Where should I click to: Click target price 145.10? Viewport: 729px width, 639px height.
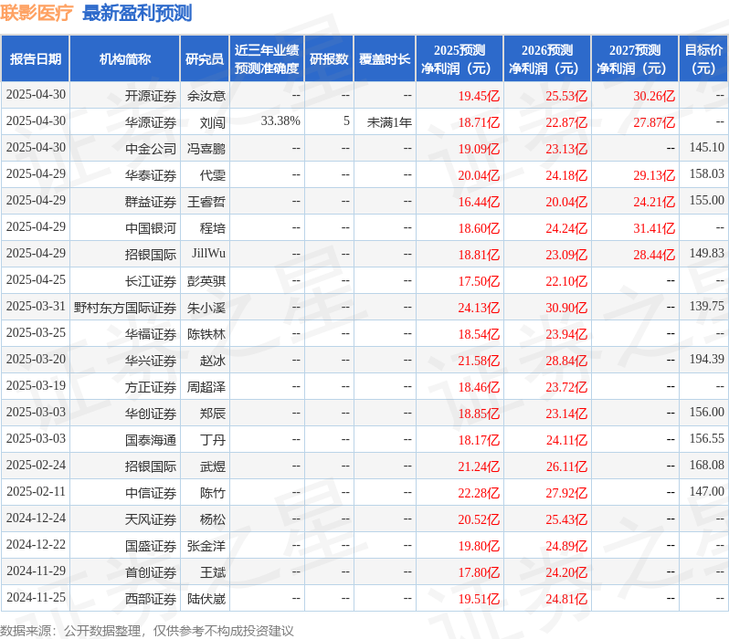(707, 147)
